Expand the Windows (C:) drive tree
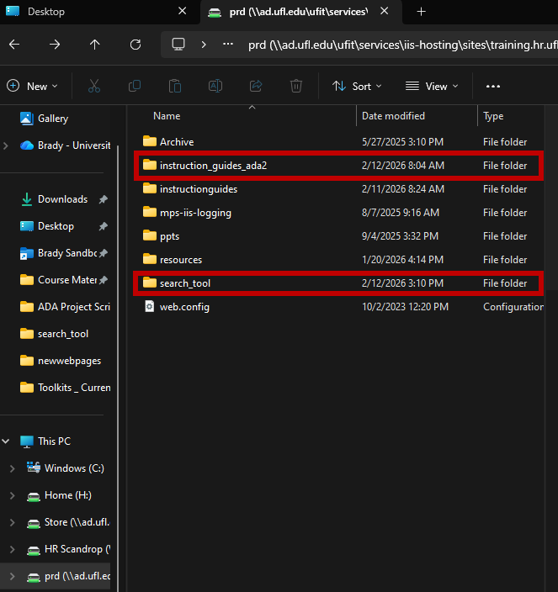The height and width of the screenshot is (592, 558). click(x=12, y=468)
